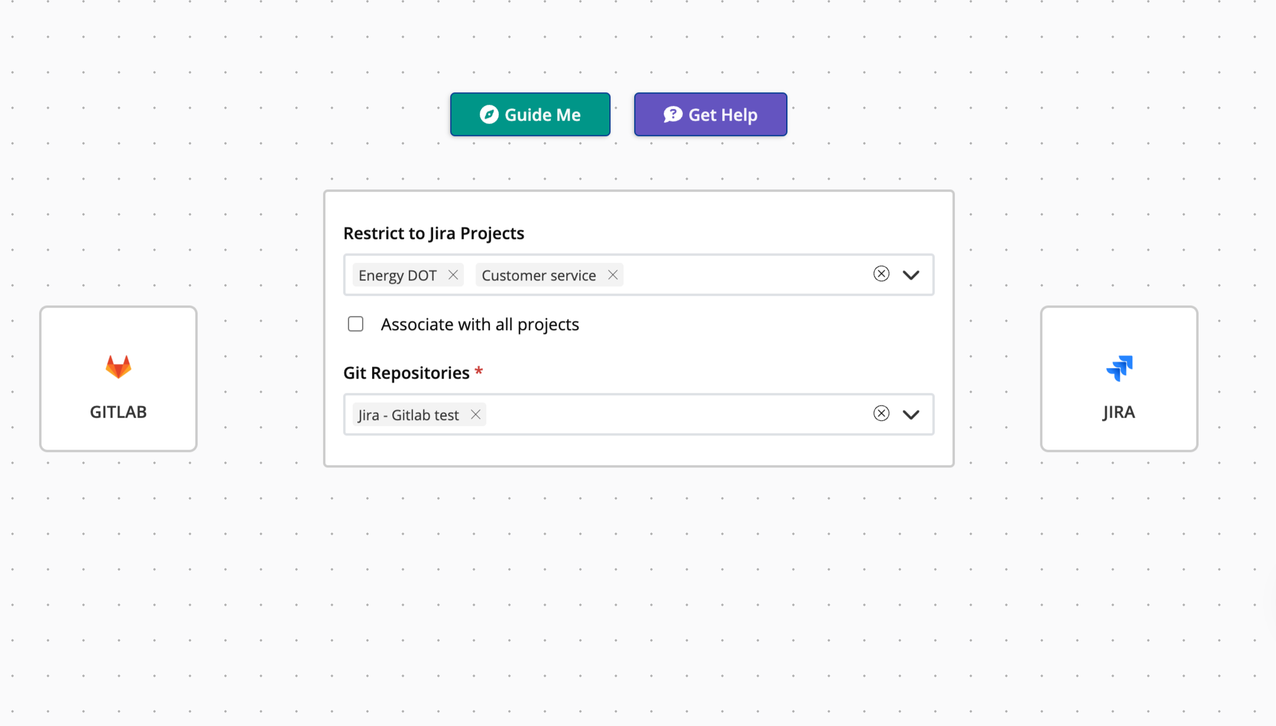
Task: Click the Energy DOT tag label
Action: click(398, 275)
